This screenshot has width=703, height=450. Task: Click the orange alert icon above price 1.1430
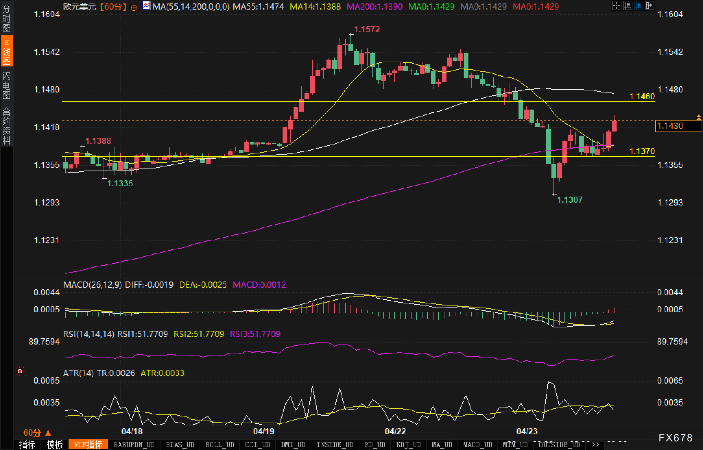tap(699, 117)
